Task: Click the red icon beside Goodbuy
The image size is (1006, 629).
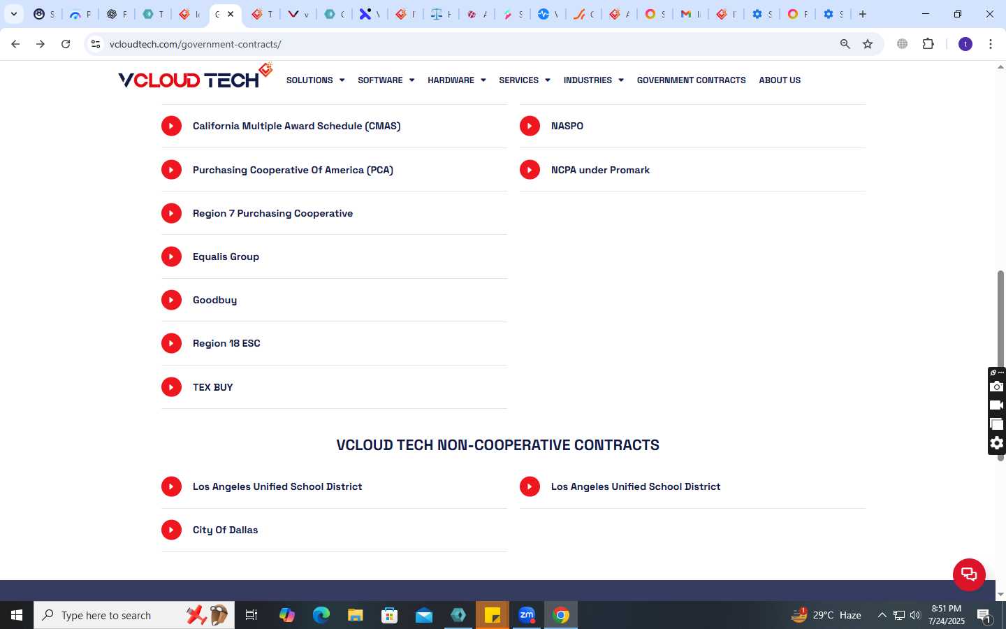Action: point(171,300)
